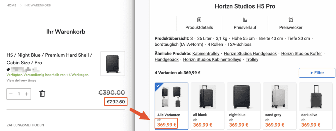336x131 pixels.
Task: Open Kabinentrolley similar products link
Action: [206, 53]
